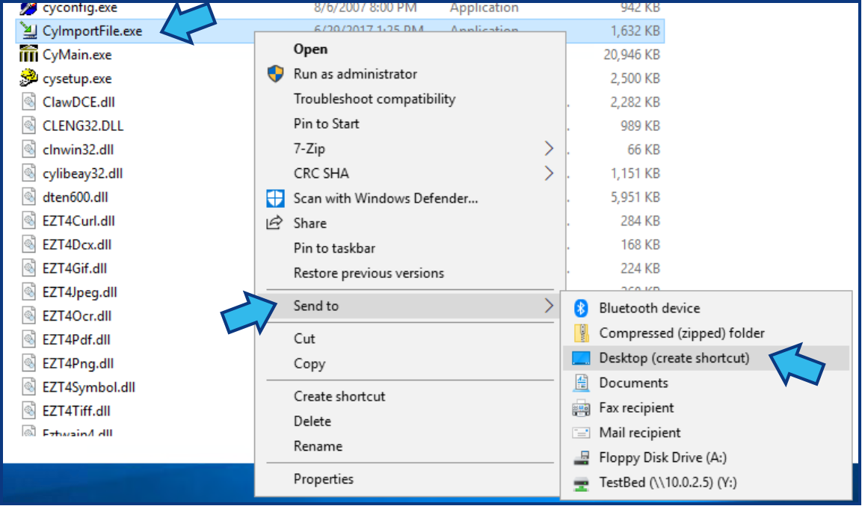Select Rename in the context menu
Image resolution: width=862 pixels, height=506 pixels.
[318, 446]
